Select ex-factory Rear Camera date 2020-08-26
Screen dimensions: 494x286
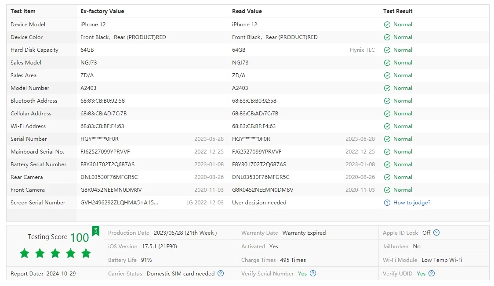tap(209, 177)
